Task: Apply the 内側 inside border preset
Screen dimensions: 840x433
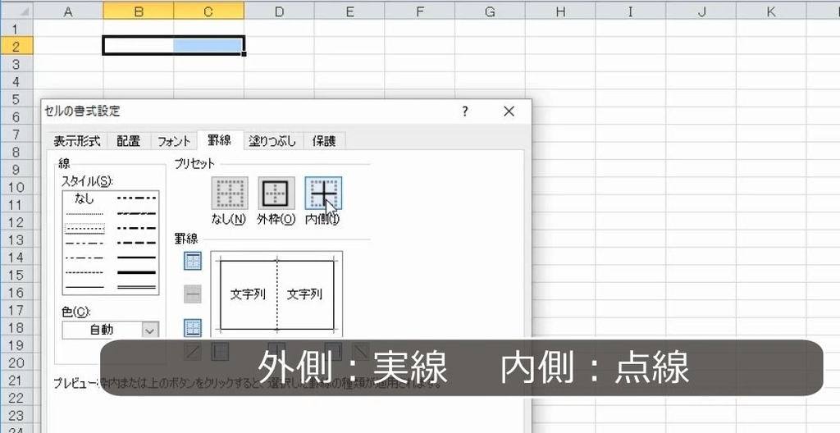Action: pos(323,193)
